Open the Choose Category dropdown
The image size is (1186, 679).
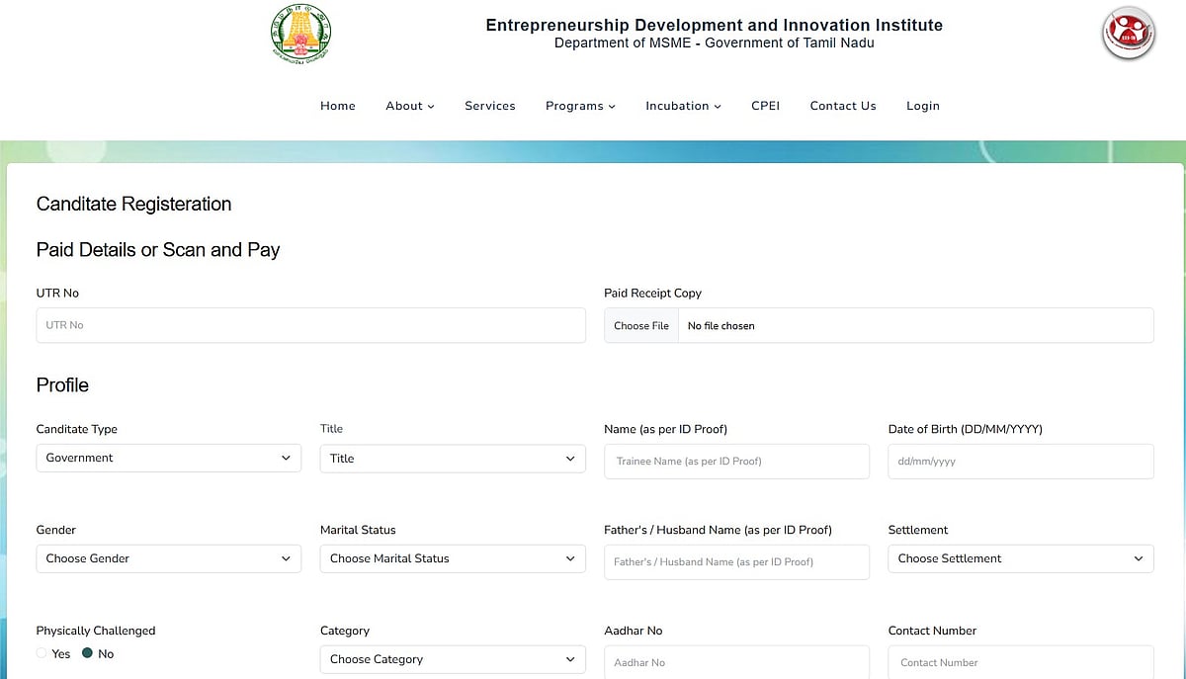(x=452, y=659)
